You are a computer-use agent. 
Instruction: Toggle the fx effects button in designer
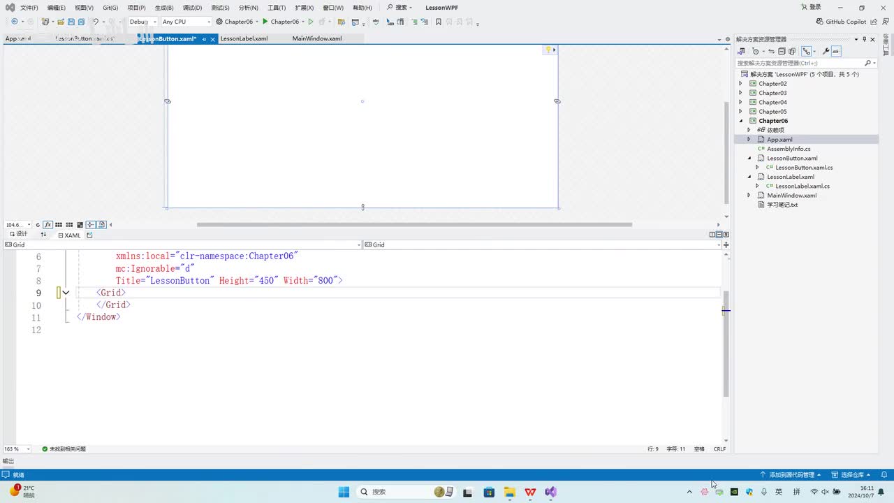pyautogui.click(x=48, y=225)
